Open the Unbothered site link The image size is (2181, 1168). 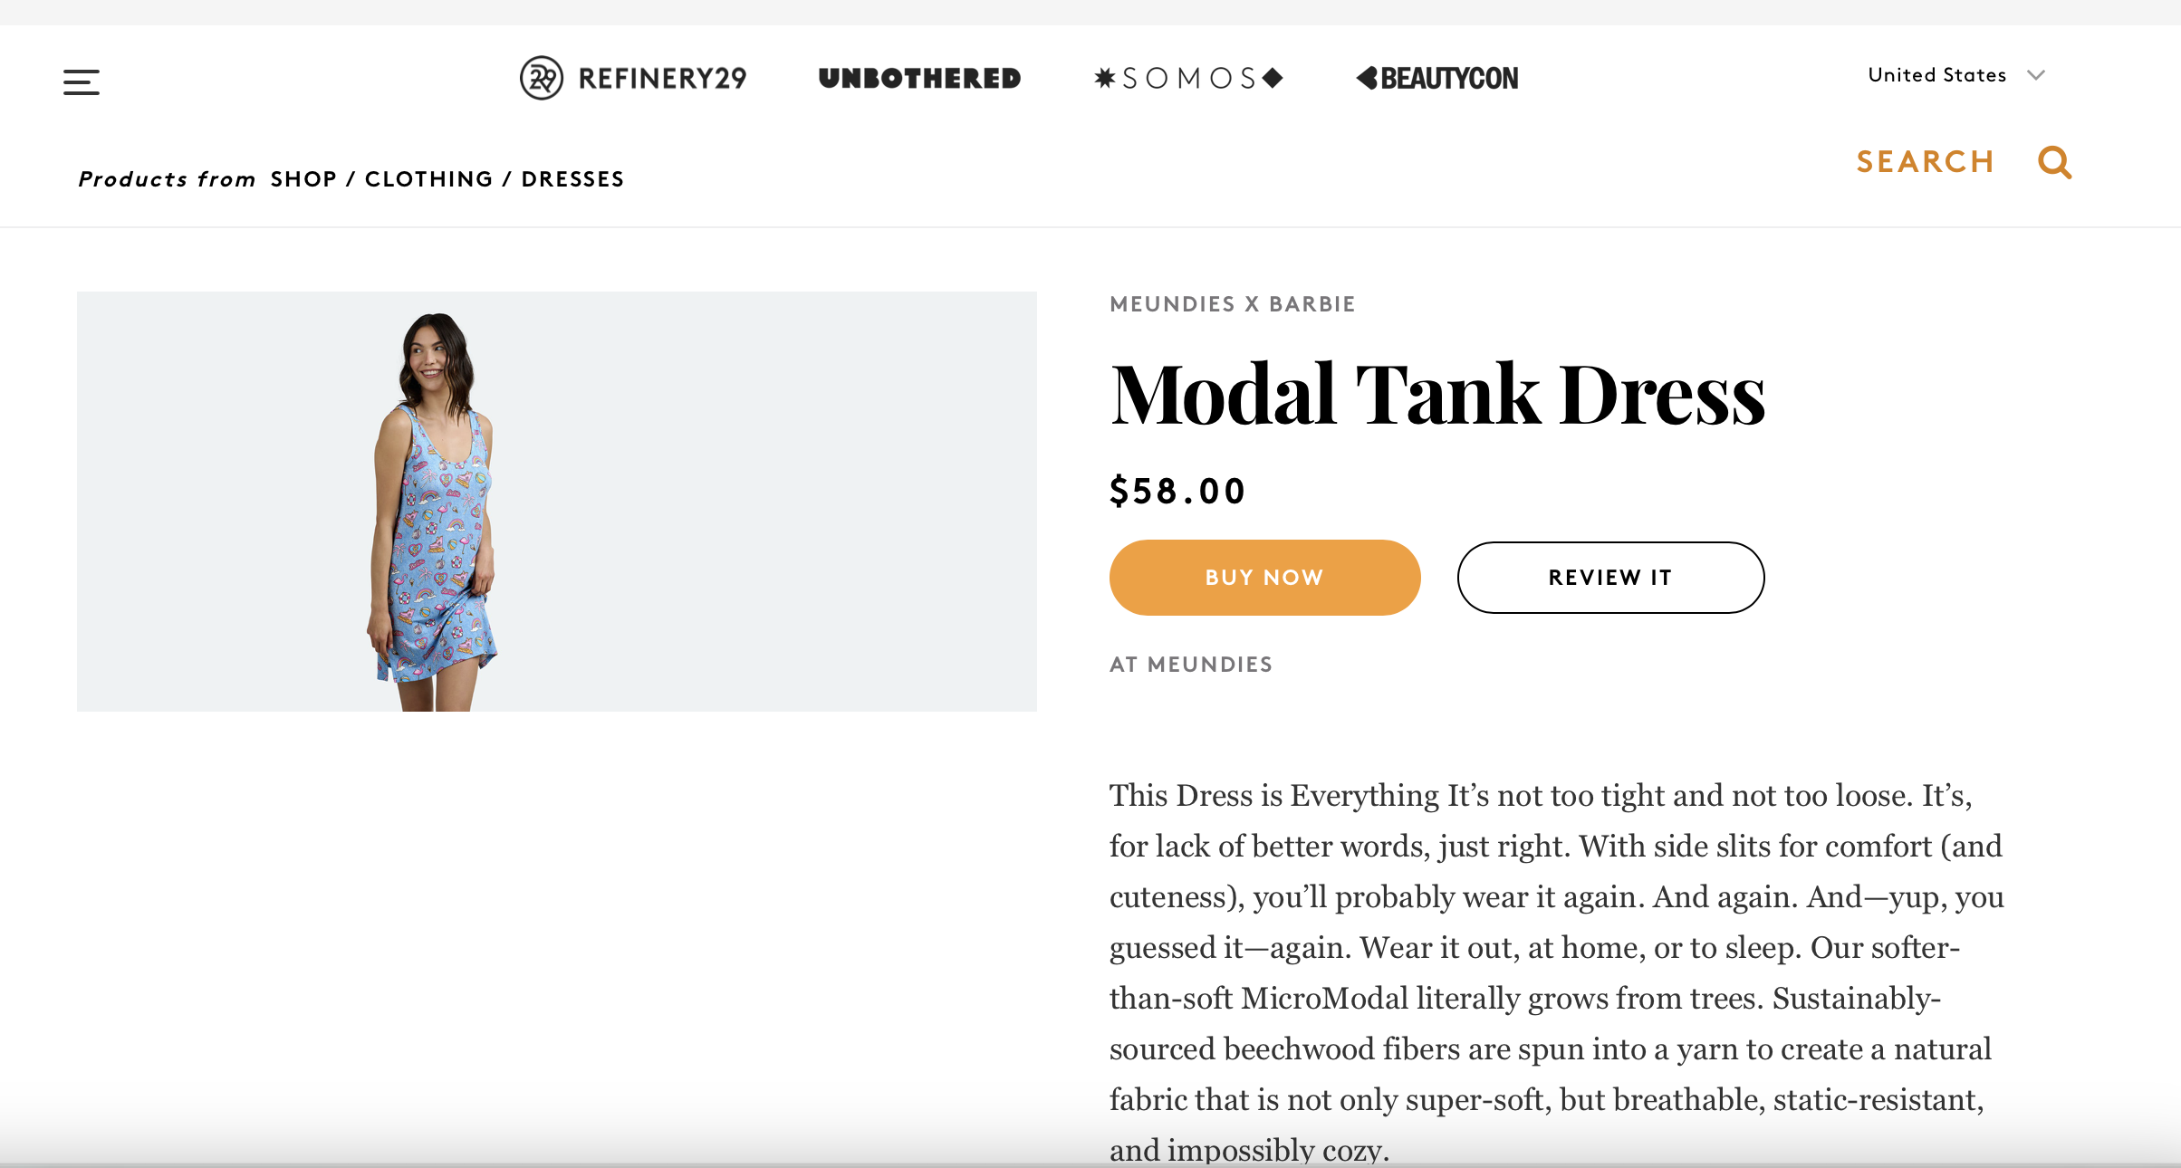click(x=919, y=79)
